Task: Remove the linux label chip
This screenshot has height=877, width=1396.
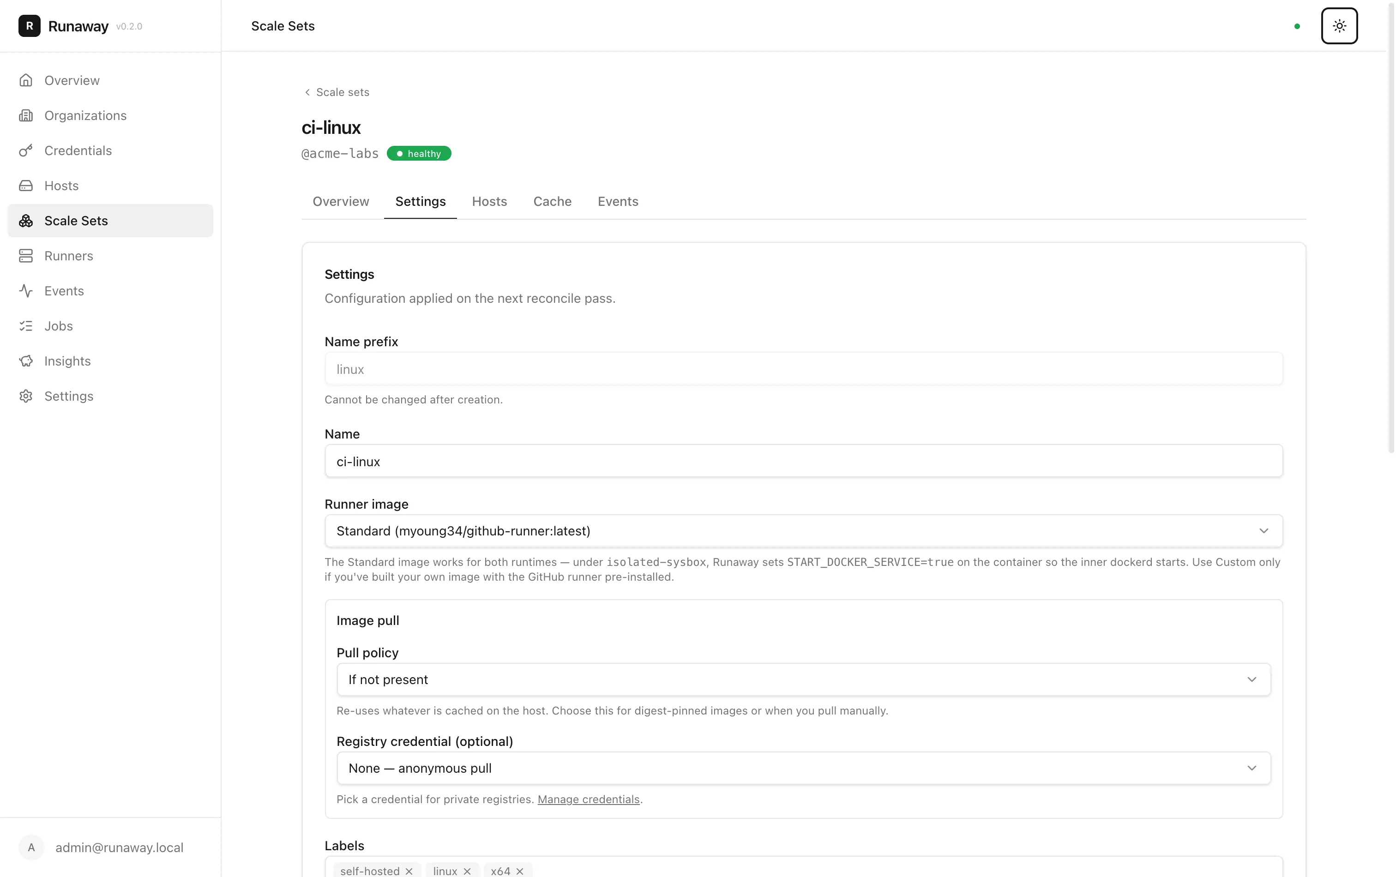Action: (x=467, y=871)
